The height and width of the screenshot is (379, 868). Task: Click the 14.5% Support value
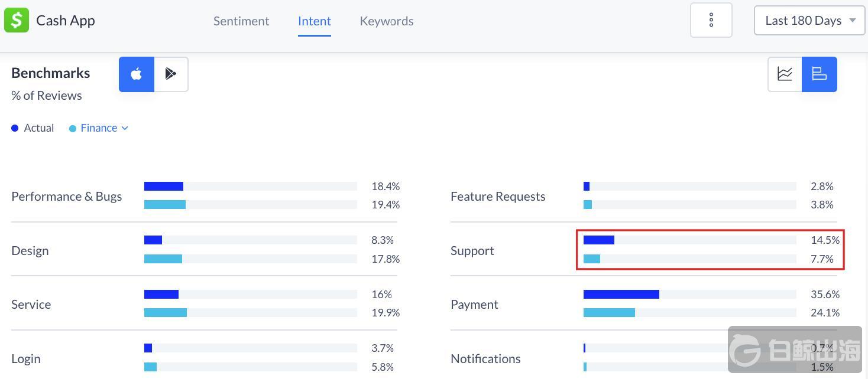(x=825, y=240)
